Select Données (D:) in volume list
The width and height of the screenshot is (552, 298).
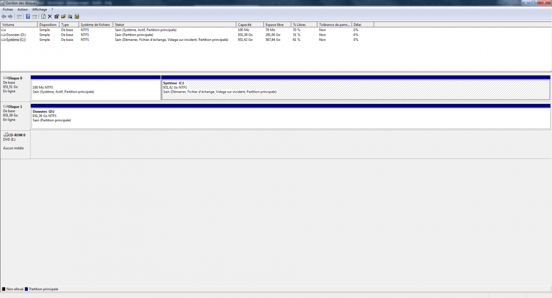[16, 35]
